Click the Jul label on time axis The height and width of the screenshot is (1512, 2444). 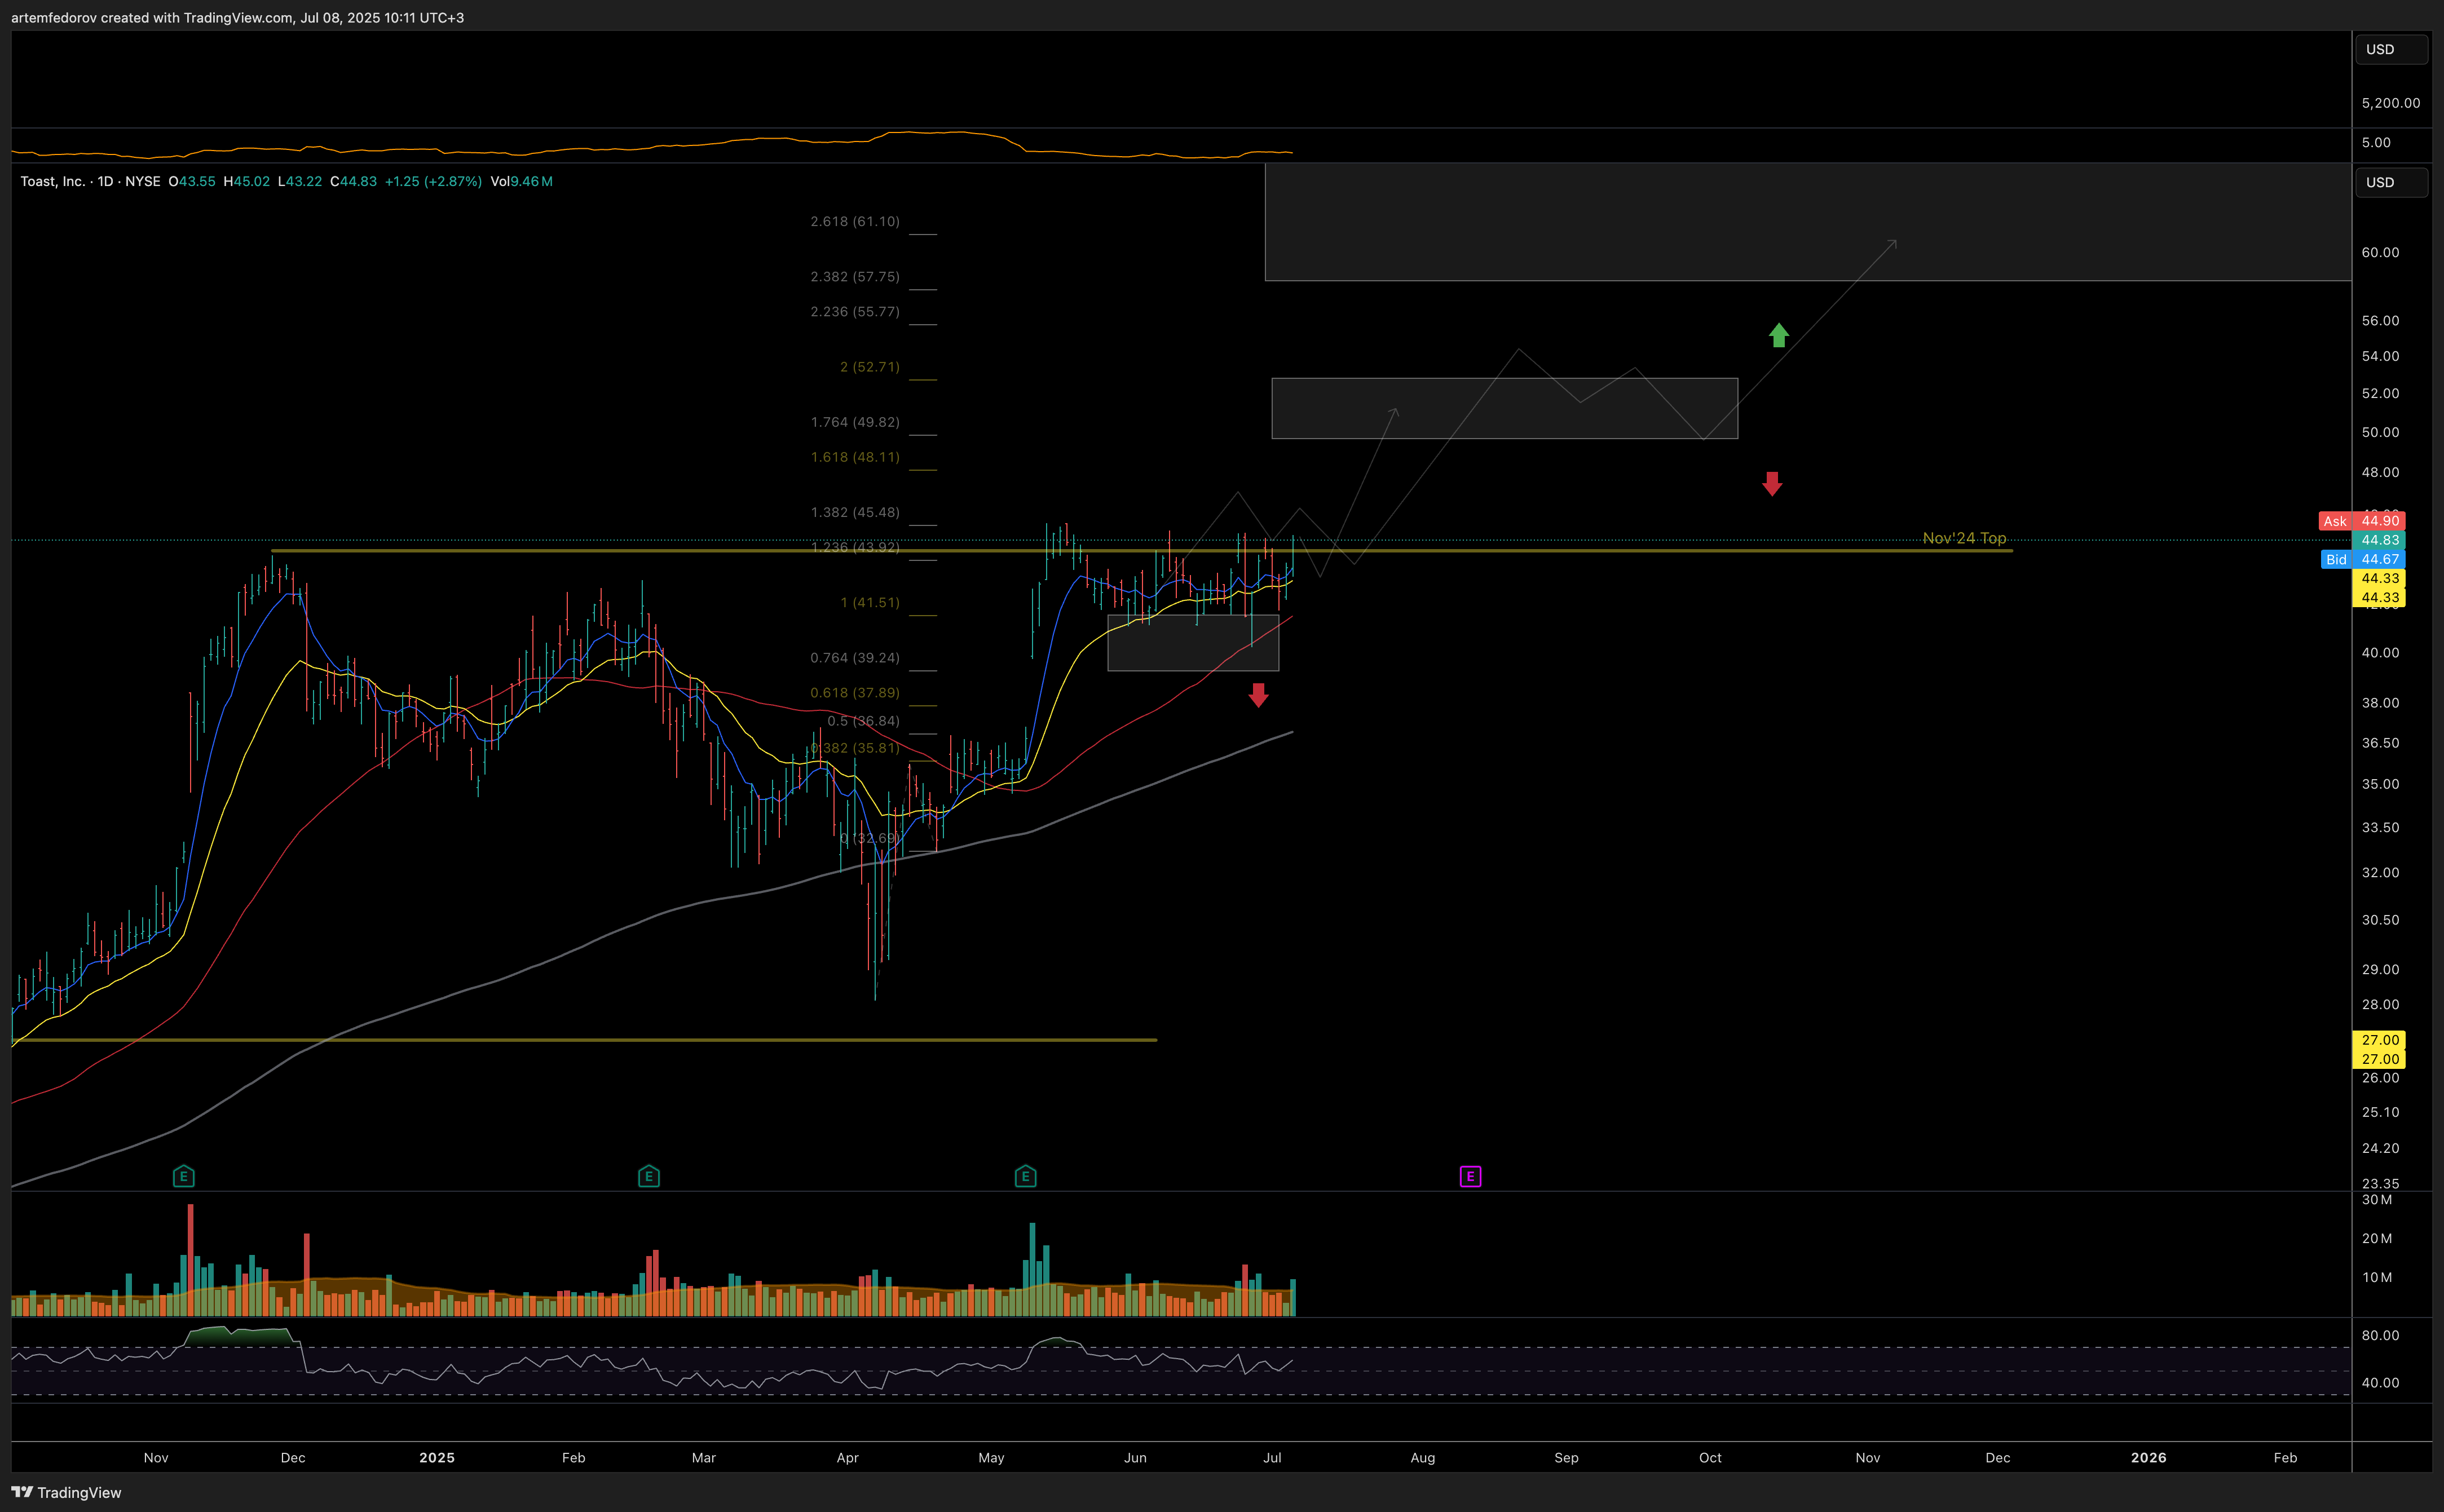[1272, 1457]
